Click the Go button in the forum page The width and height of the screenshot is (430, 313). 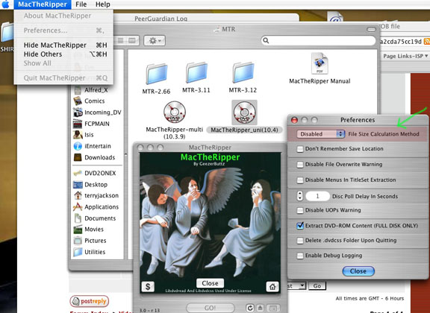point(317,286)
